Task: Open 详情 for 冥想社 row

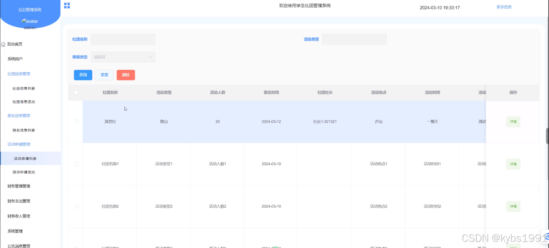Action: [x=513, y=122]
